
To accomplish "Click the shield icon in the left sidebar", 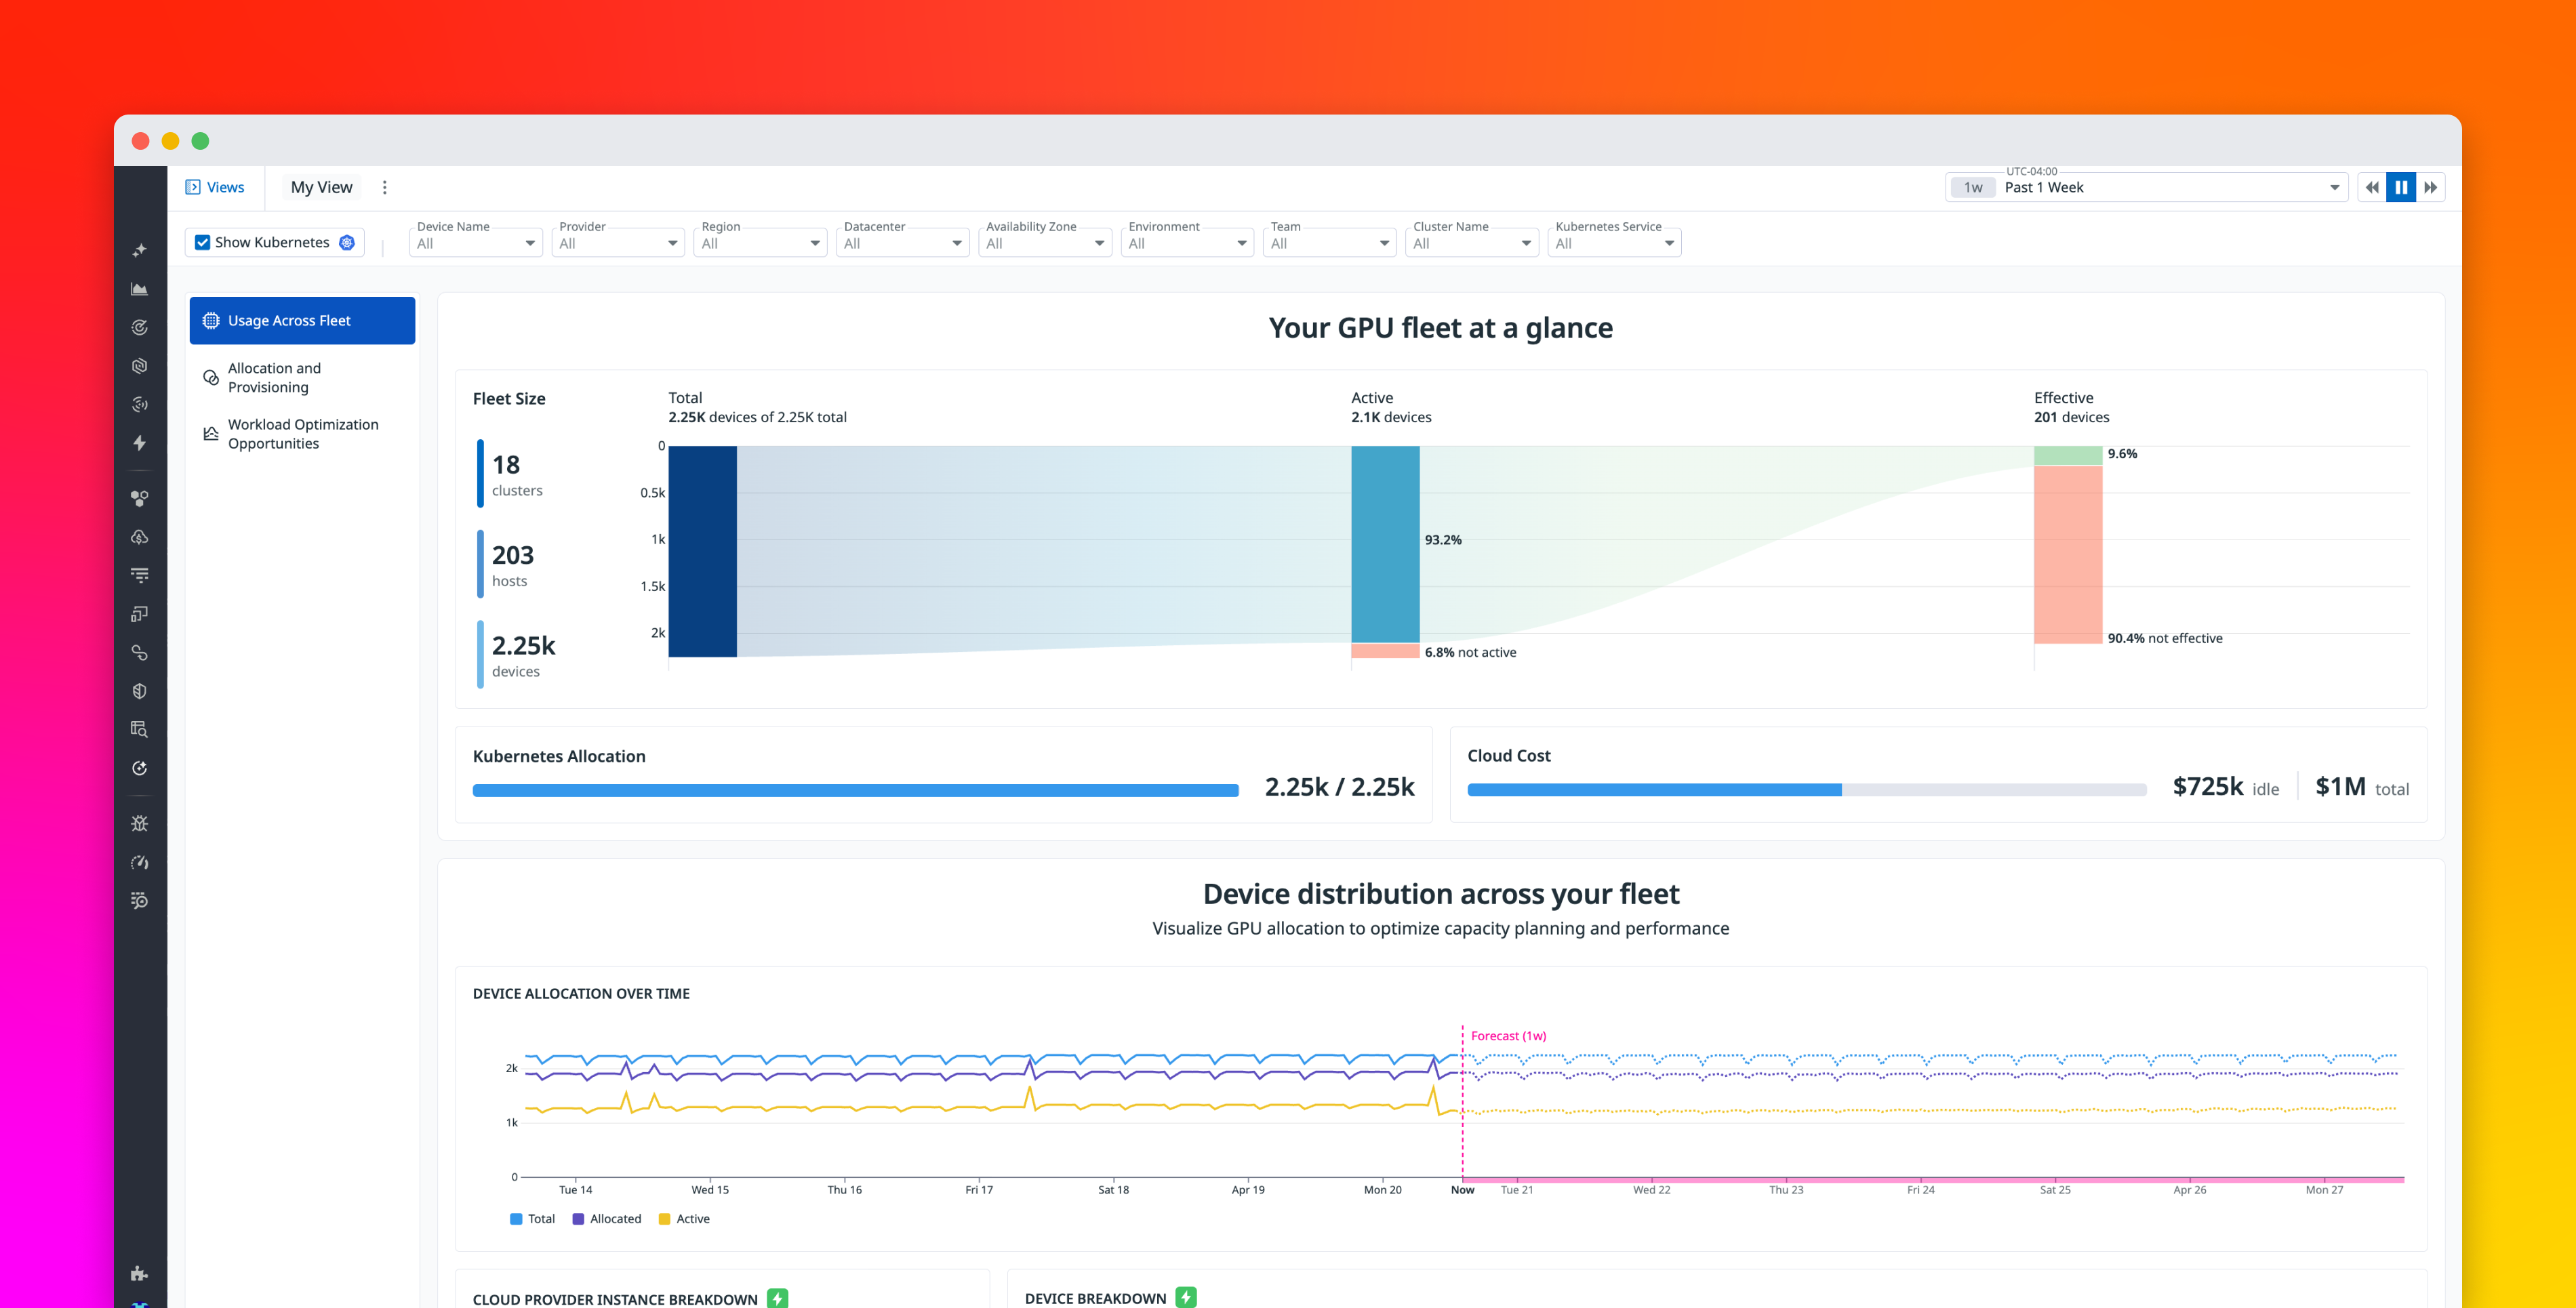I will (140, 690).
